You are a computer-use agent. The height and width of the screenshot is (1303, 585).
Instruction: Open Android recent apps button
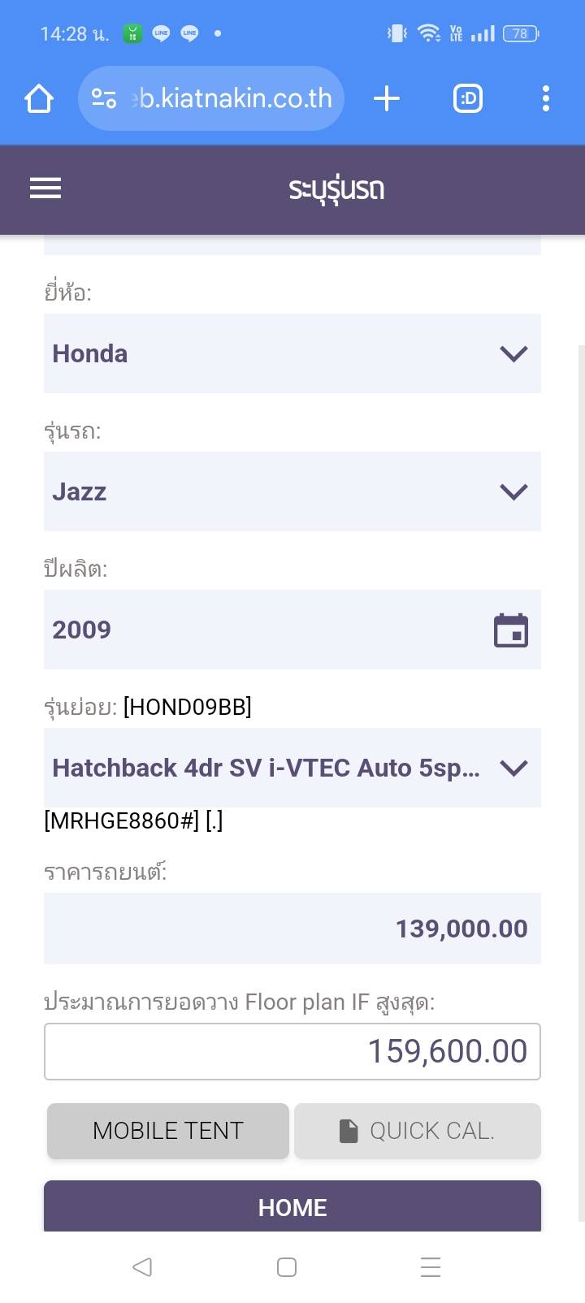click(x=431, y=1266)
